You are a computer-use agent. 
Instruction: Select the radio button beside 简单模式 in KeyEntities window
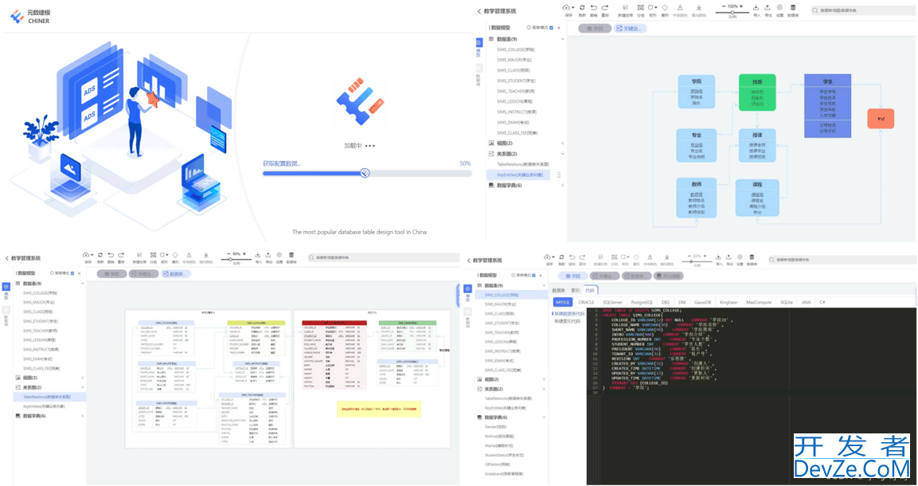529,28
